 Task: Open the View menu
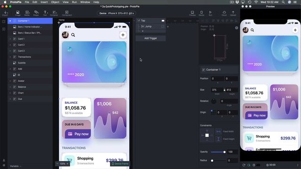click(x=65, y=2)
